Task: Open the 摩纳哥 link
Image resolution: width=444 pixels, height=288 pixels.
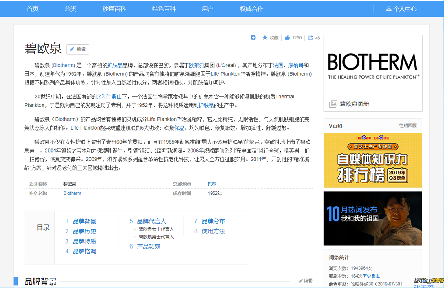Action: click(296, 65)
